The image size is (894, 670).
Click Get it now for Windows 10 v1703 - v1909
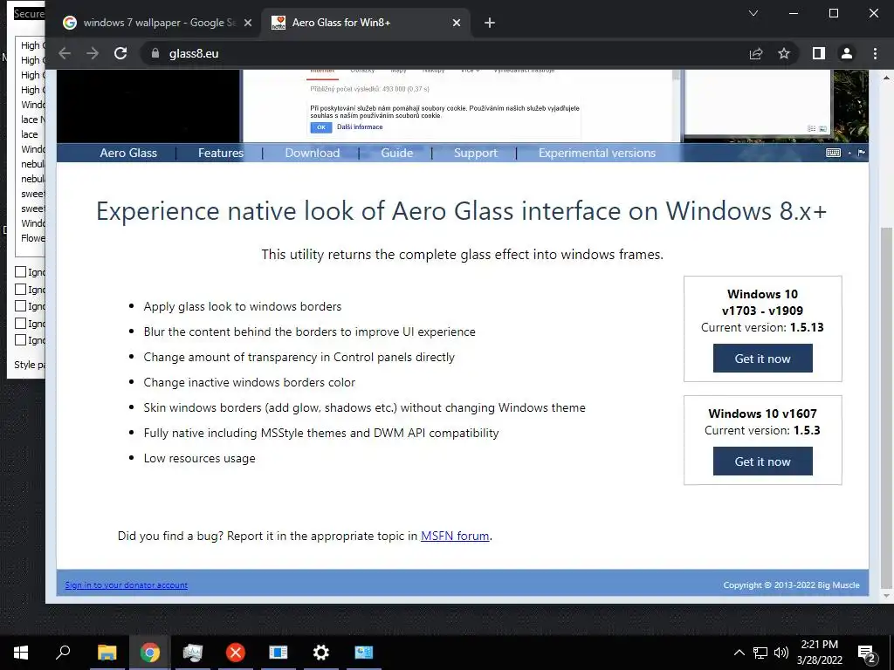762,359
